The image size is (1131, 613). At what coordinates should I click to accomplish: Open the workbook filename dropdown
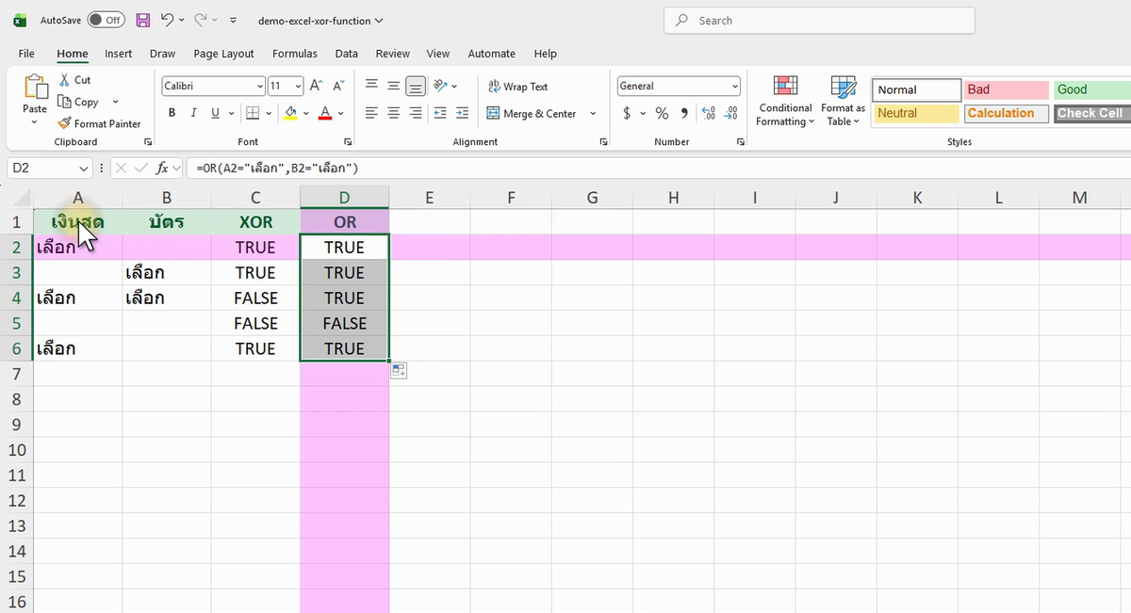point(378,20)
